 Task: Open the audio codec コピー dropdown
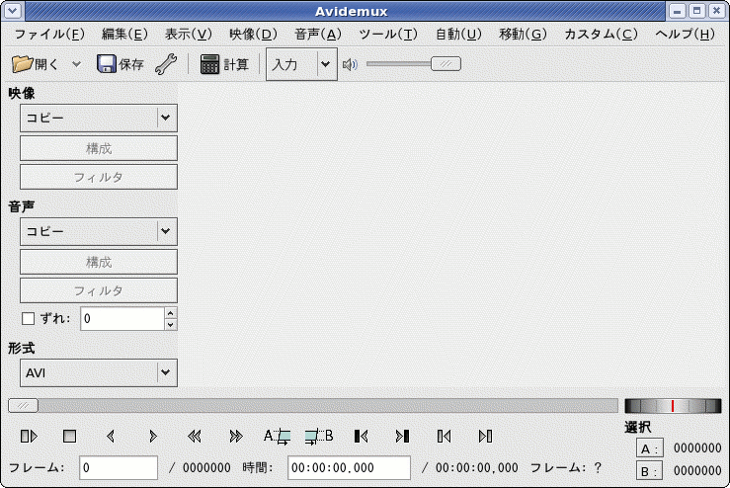click(x=99, y=231)
